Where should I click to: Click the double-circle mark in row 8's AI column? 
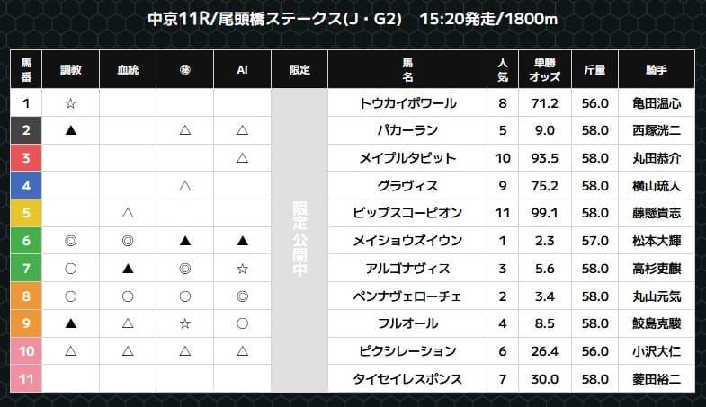pos(242,296)
